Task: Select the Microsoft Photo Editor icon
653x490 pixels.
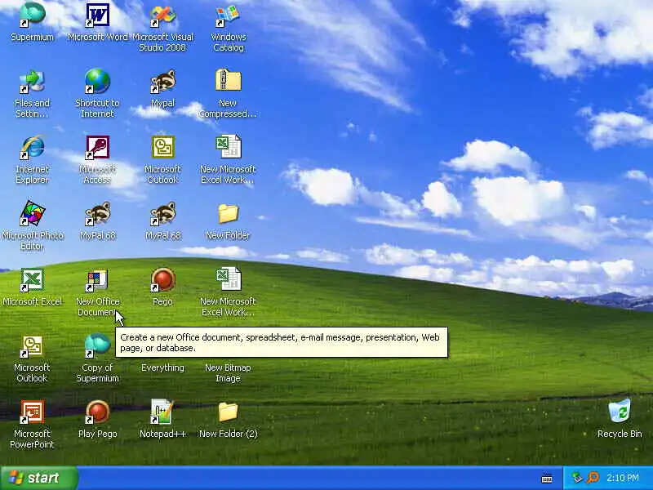Action: (x=32, y=213)
